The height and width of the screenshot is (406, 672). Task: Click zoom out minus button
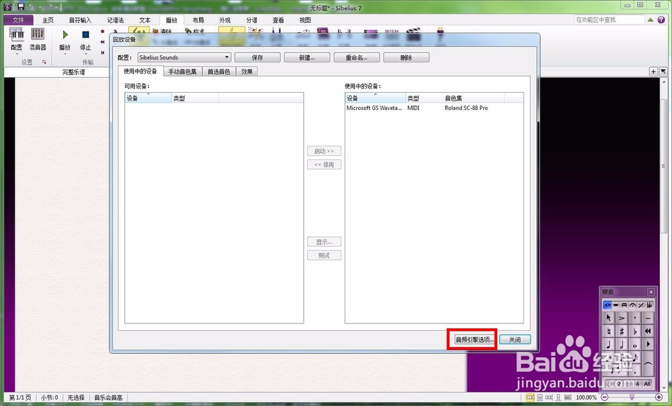coord(605,397)
